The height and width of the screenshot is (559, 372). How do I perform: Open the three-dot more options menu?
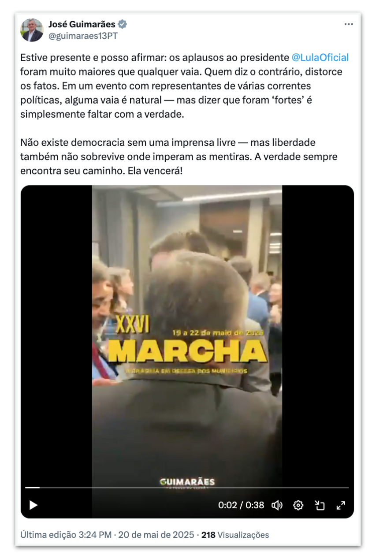[349, 25]
